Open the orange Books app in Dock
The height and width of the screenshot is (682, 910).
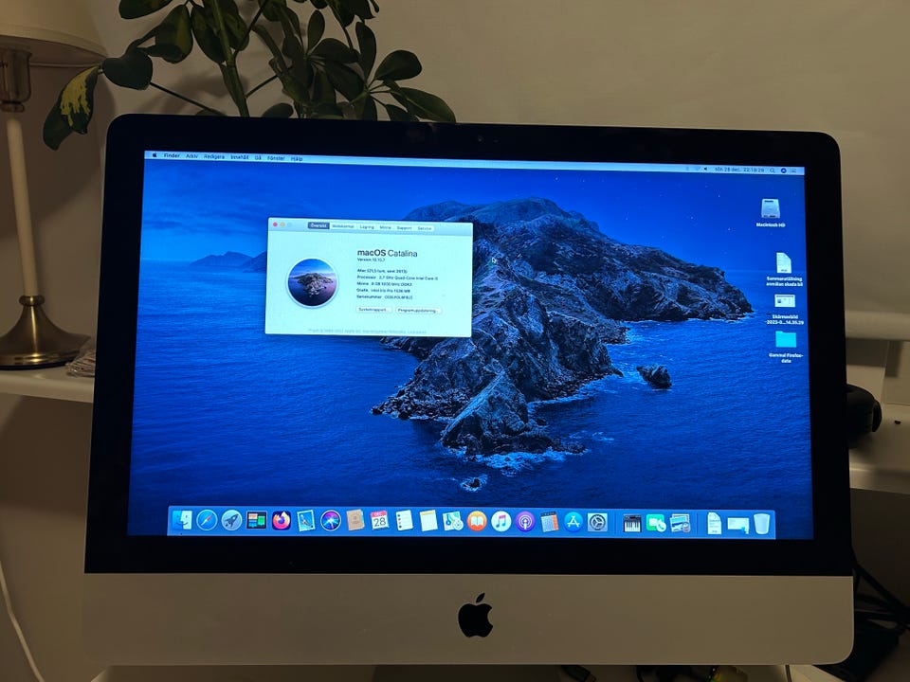[x=477, y=521]
